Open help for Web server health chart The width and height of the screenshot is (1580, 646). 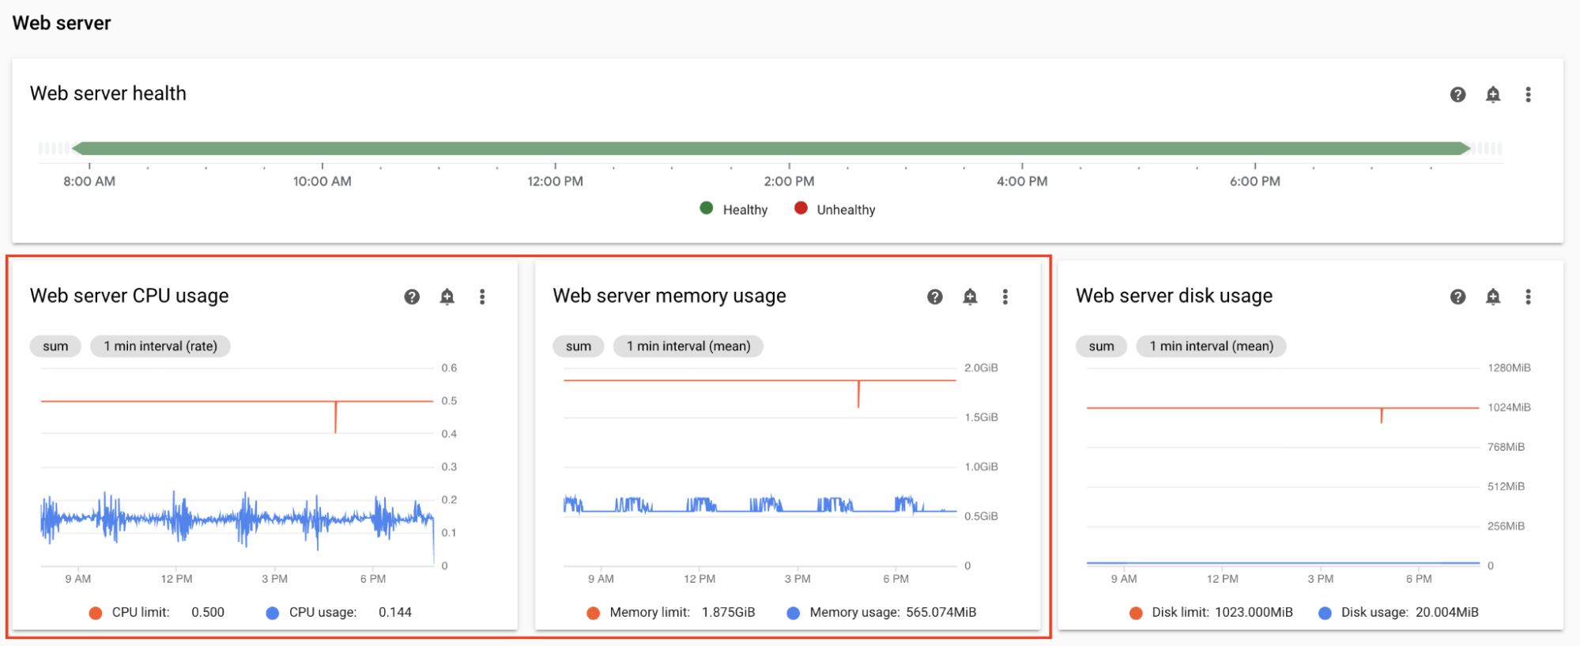pyautogui.click(x=1457, y=95)
